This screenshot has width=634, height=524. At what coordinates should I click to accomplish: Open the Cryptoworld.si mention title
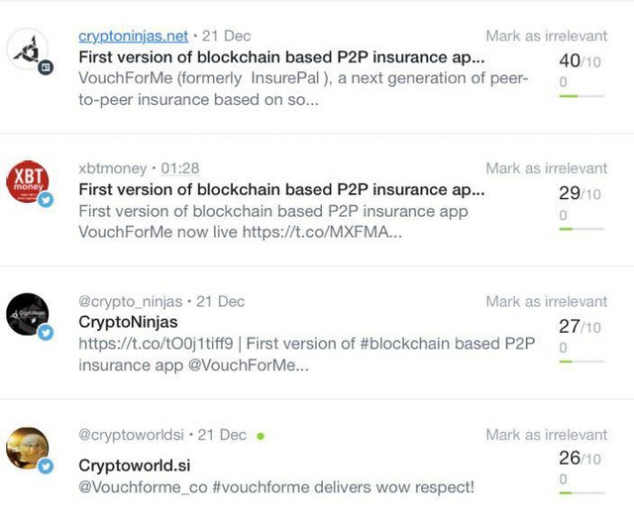point(135,466)
